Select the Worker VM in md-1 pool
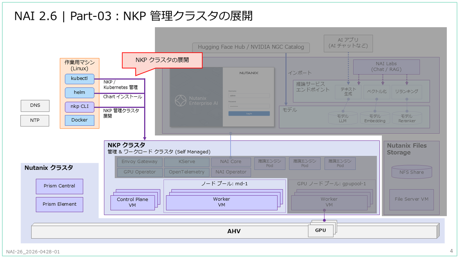The image size is (459, 258). point(221,202)
